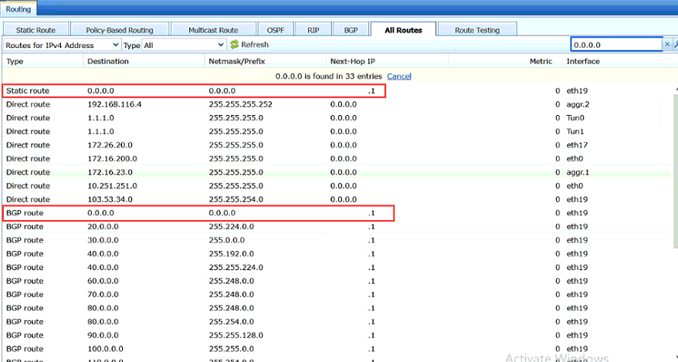678x362 pixels.
Task: Select BGP route destination 30.0.0.0
Action: 103,240
